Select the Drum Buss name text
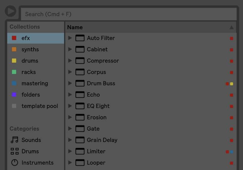Screen dimensions: 243x170 [x=101, y=83]
